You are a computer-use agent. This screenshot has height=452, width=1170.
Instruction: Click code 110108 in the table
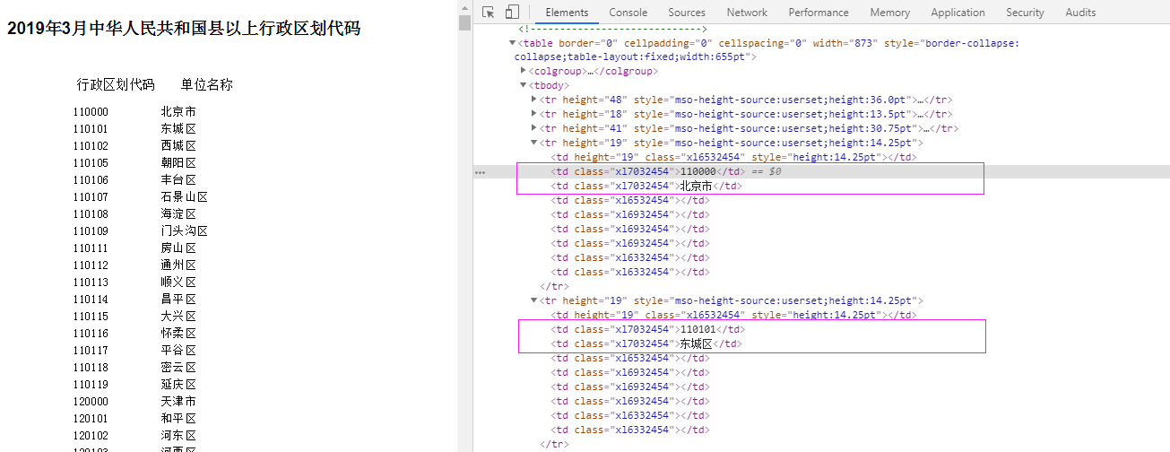click(91, 214)
